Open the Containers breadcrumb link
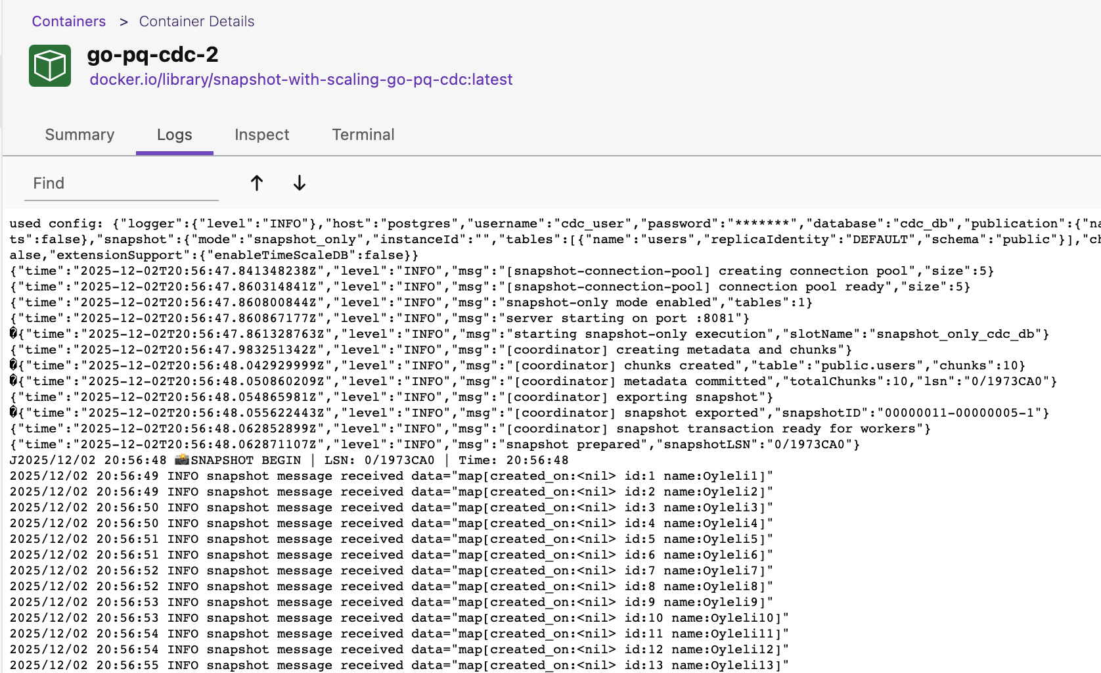 [68, 21]
